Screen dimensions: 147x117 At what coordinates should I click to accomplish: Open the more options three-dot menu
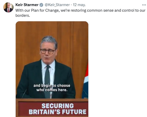[144, 5]
